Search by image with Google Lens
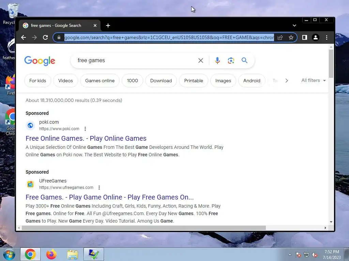This screenshot has width=349, height=261. [x=231, y=60]
